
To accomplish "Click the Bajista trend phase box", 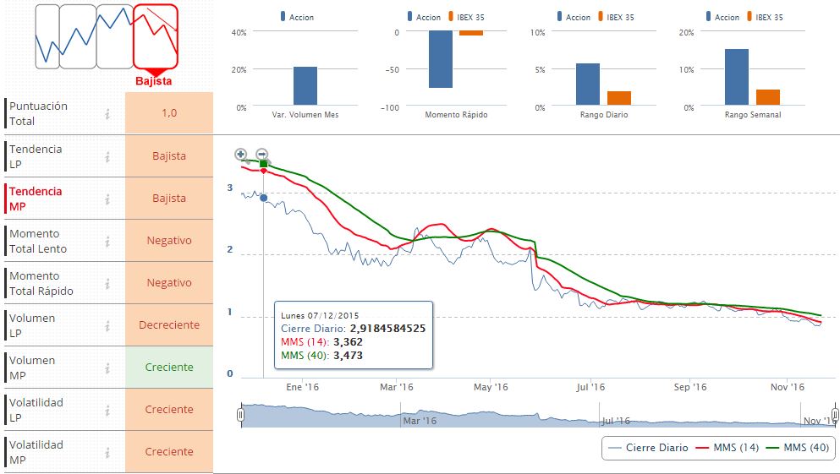I will [156, 36].
